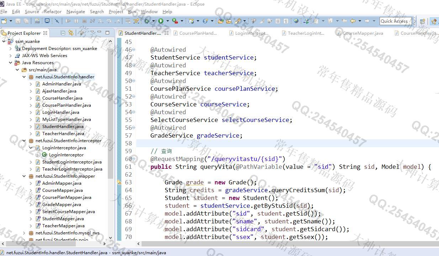
Task: Click the Terminate stop icon
Action: coord(84,21)
